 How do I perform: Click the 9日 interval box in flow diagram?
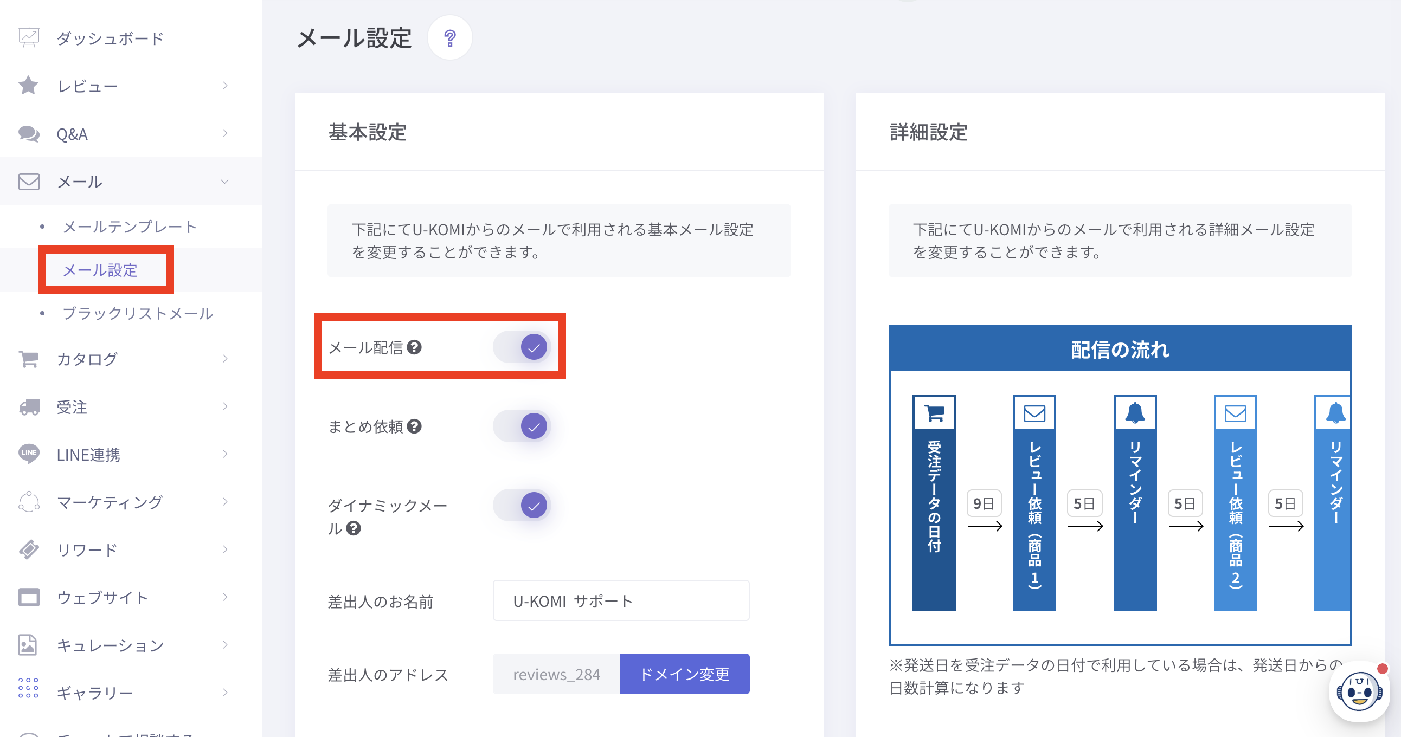[x=984, y=503]
